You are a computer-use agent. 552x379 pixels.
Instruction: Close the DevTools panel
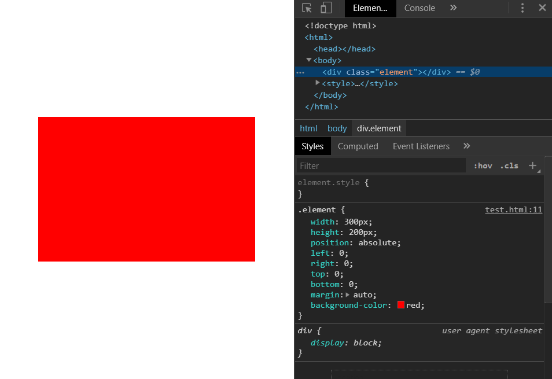pyautogui.click(x=542, y=8)
